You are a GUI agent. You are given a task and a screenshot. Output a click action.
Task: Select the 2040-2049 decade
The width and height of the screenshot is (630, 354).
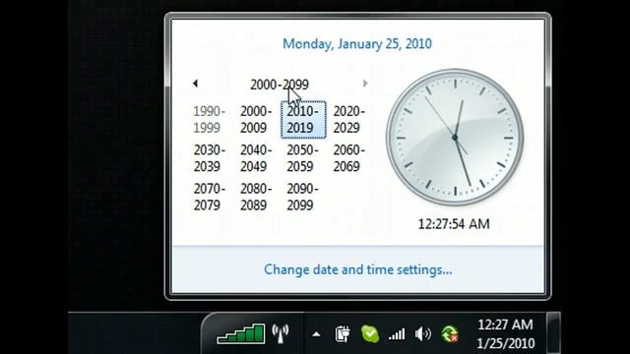(x=256, y=158)
